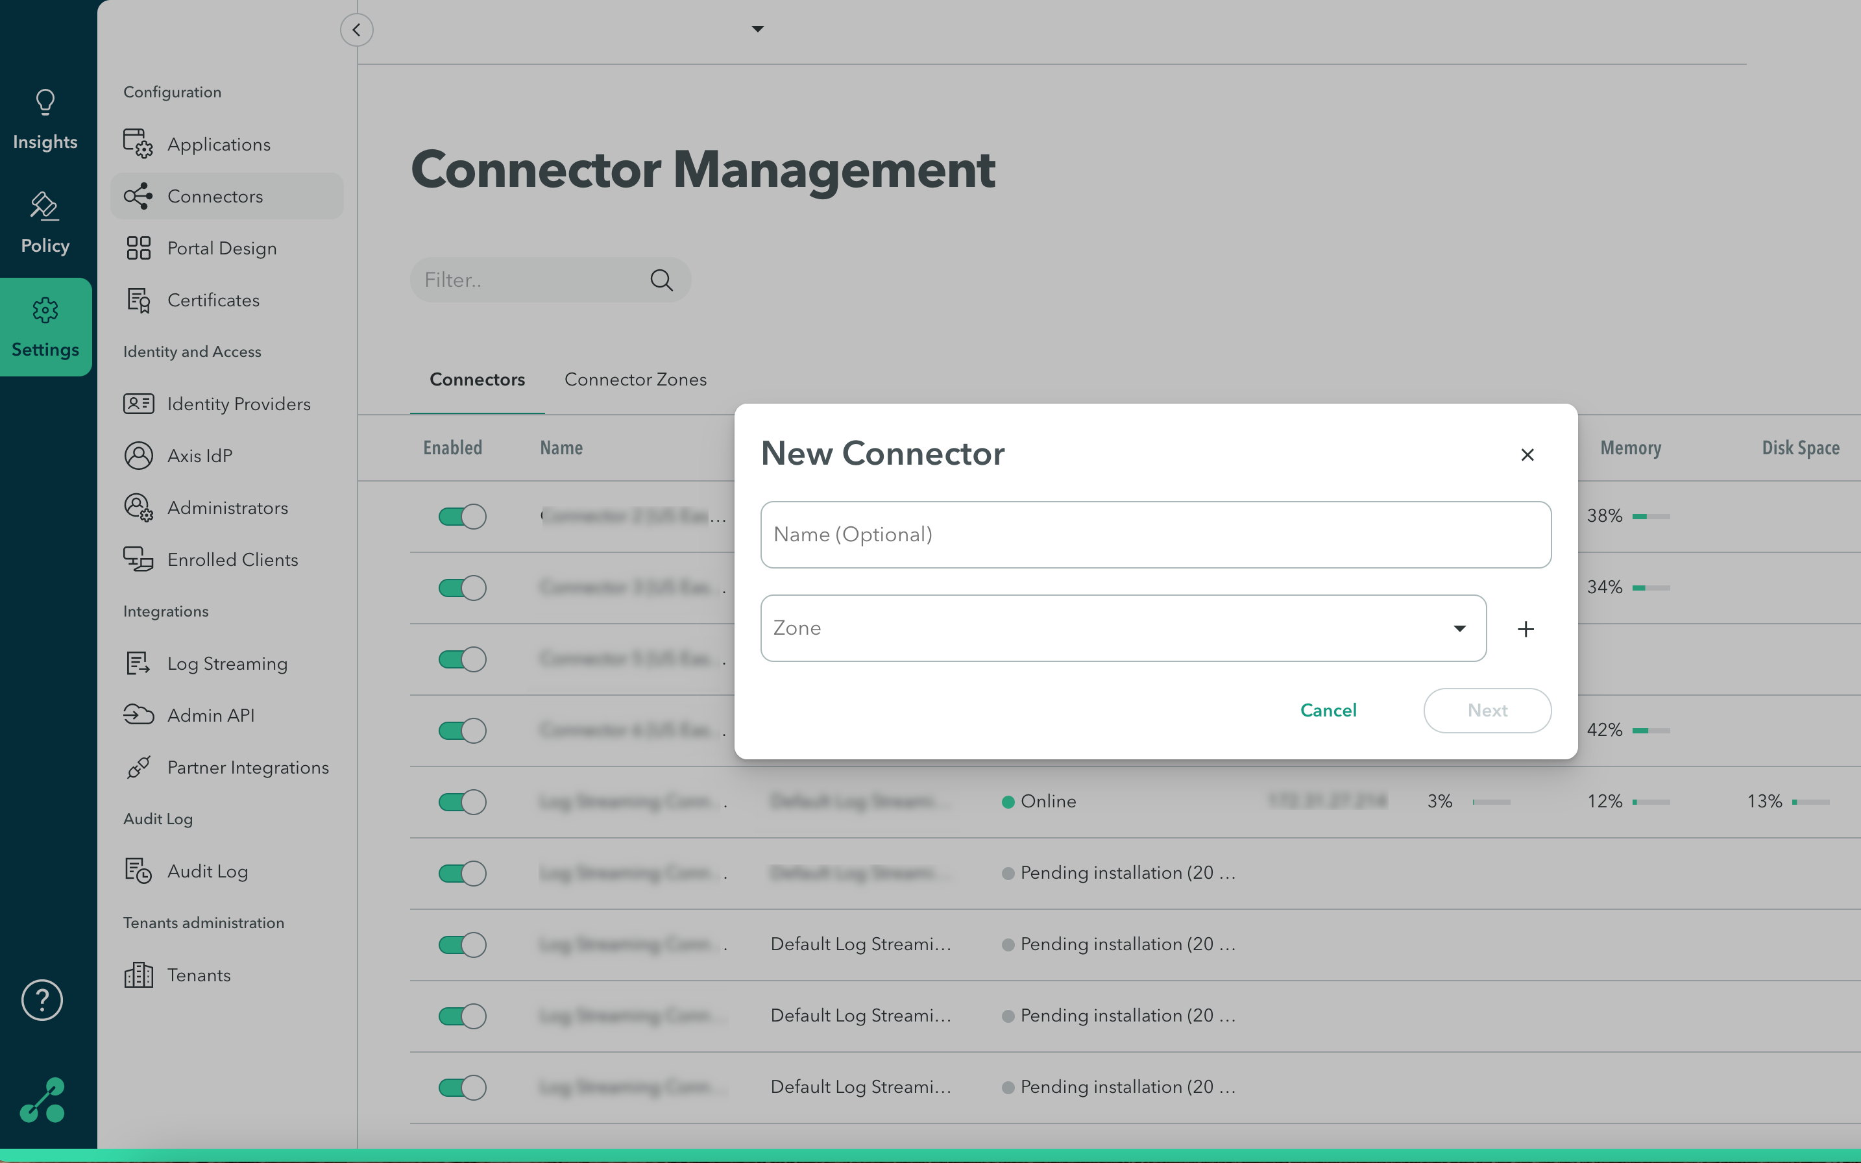The height and width of the screenshot is (1163, 1861).
Task: Click Cancel in New Connector dialog
Action: click(1328, 710)
